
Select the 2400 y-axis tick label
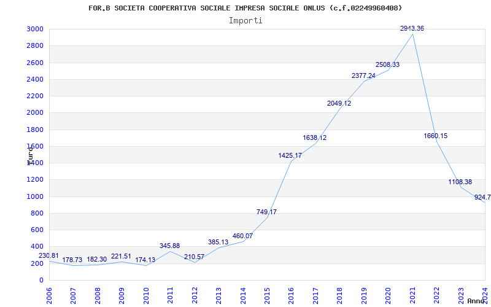coord(36,80)
